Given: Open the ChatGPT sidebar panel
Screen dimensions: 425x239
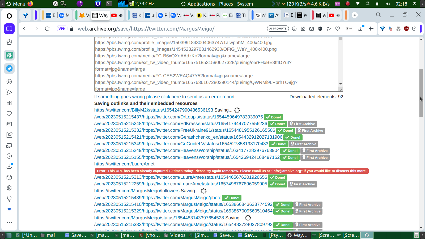Looking at the screenshot, I should point(9,55).
